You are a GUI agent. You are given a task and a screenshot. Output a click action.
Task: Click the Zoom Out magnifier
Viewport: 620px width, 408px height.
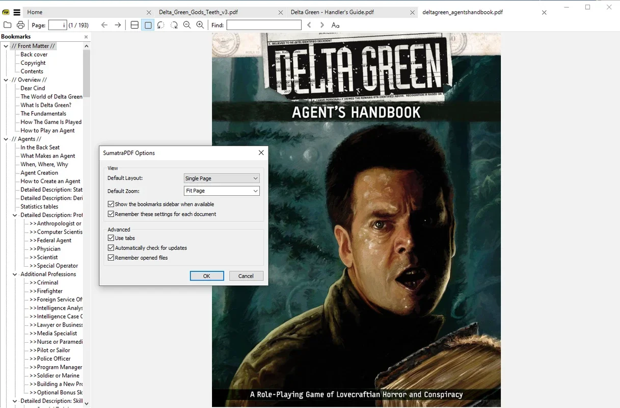point(187,25)
